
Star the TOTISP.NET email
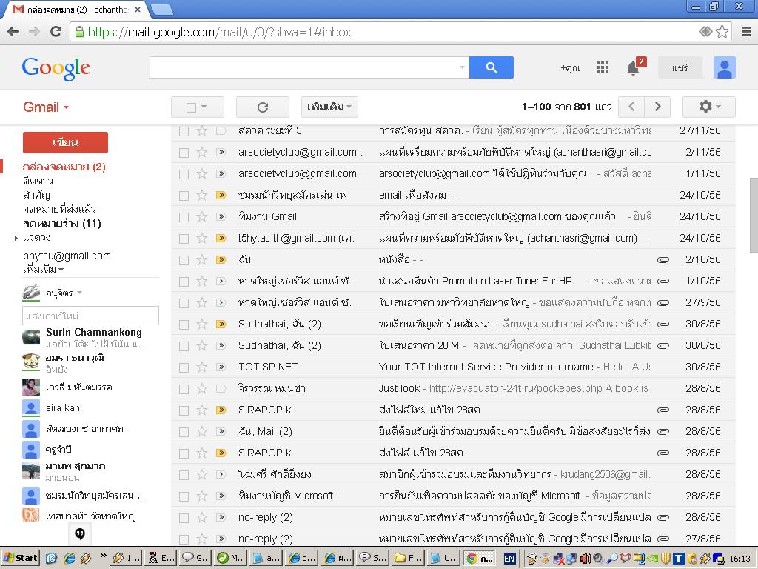click(202, 367)
